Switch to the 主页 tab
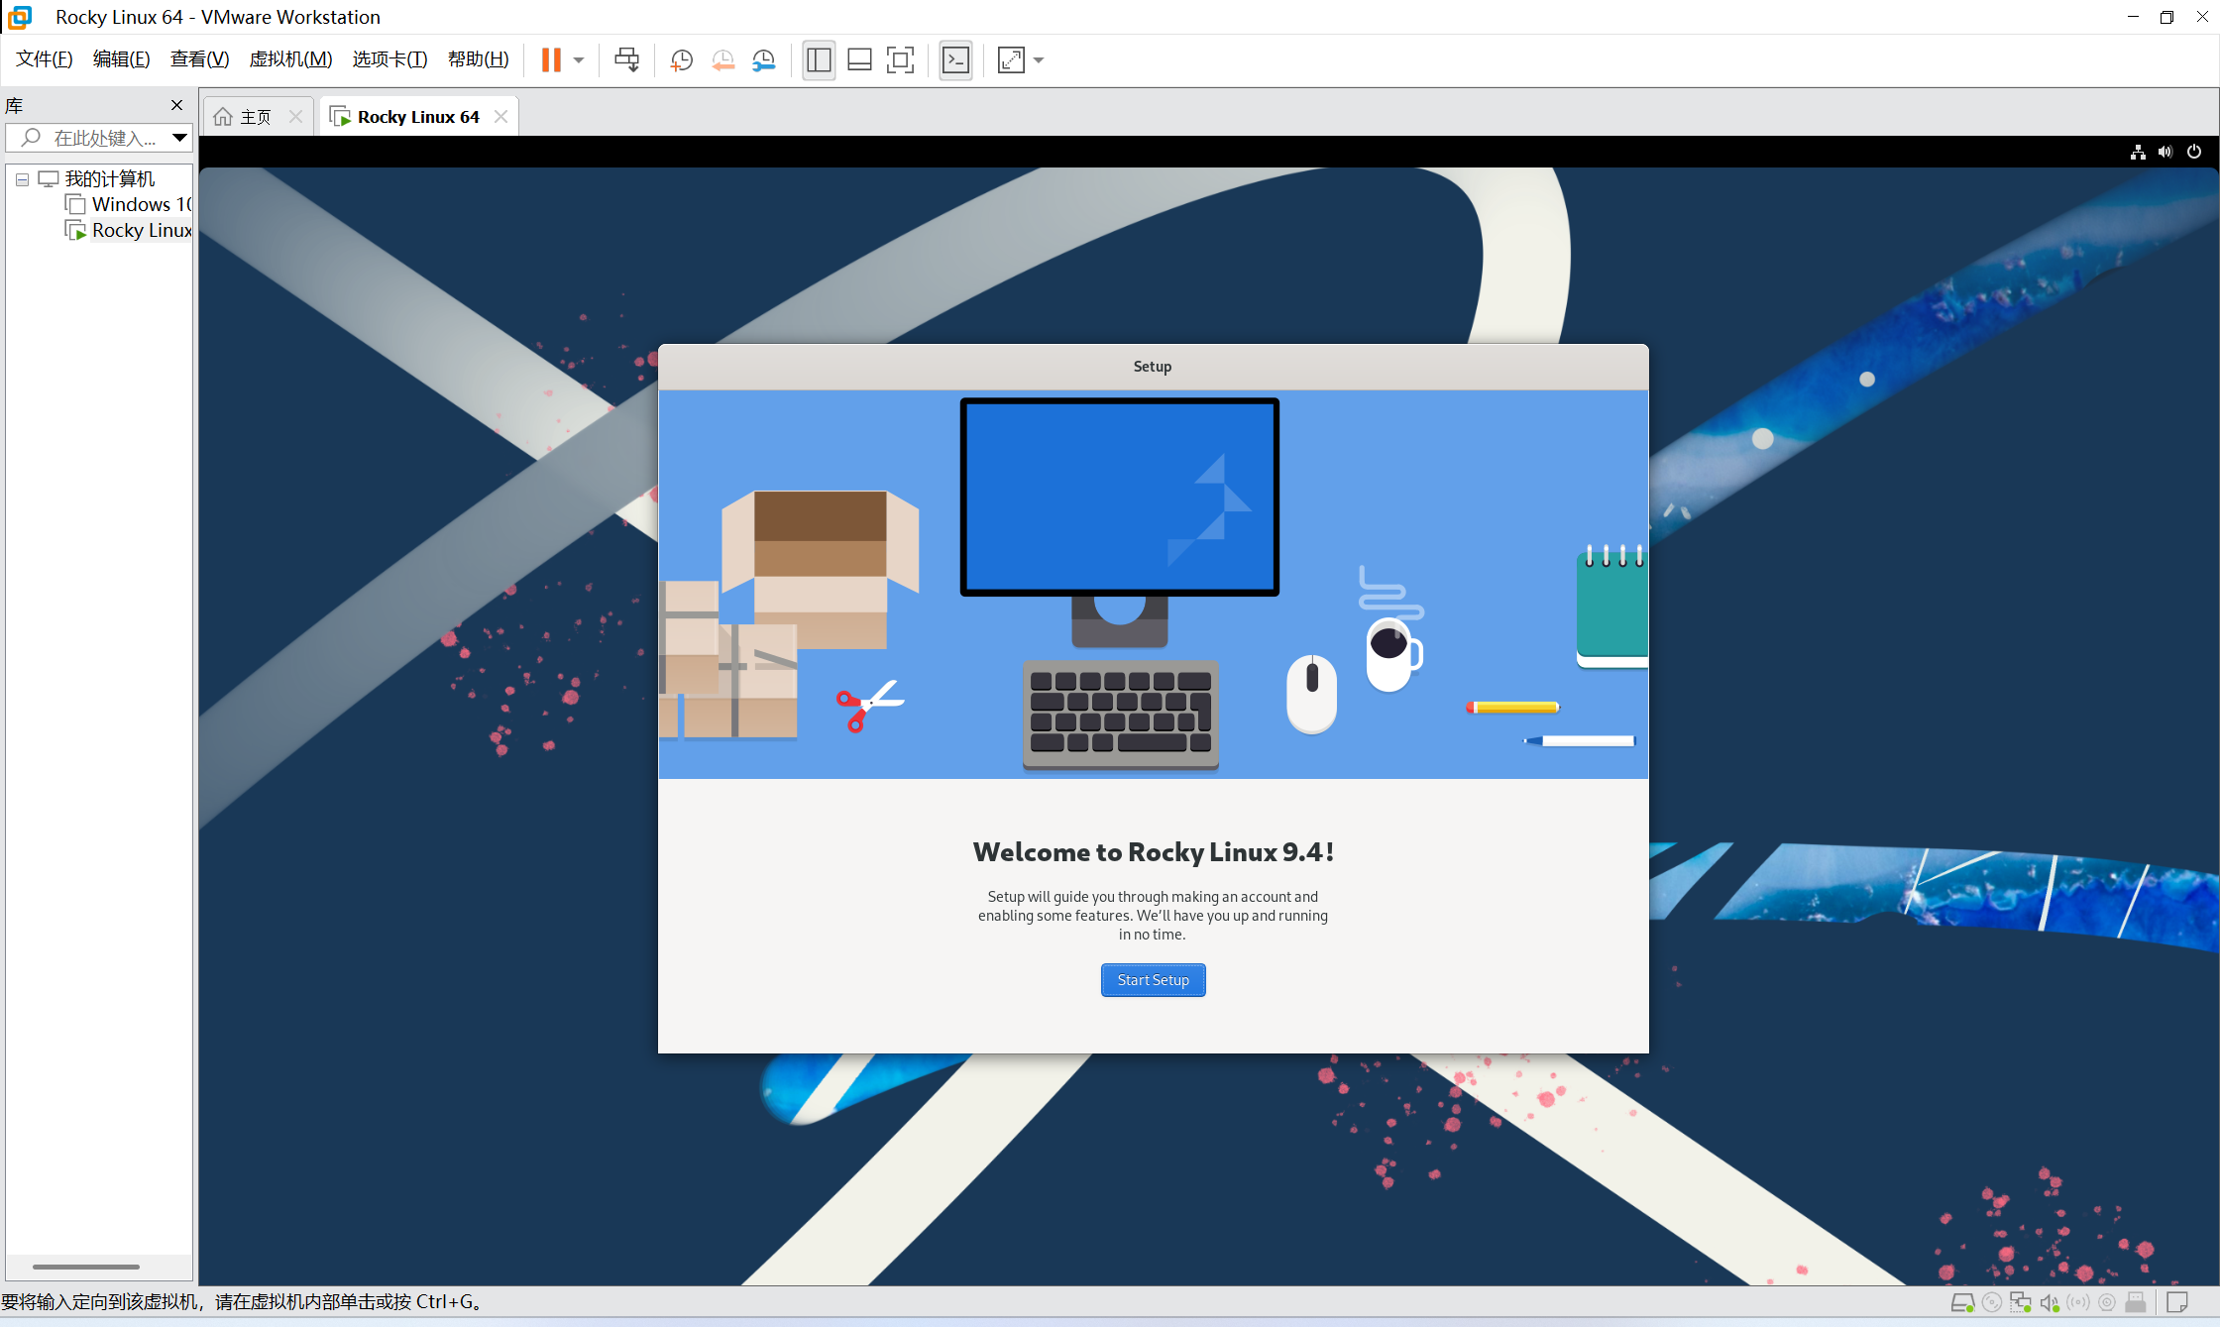This screenshot has width=2220, height=1327. [255, 117]
